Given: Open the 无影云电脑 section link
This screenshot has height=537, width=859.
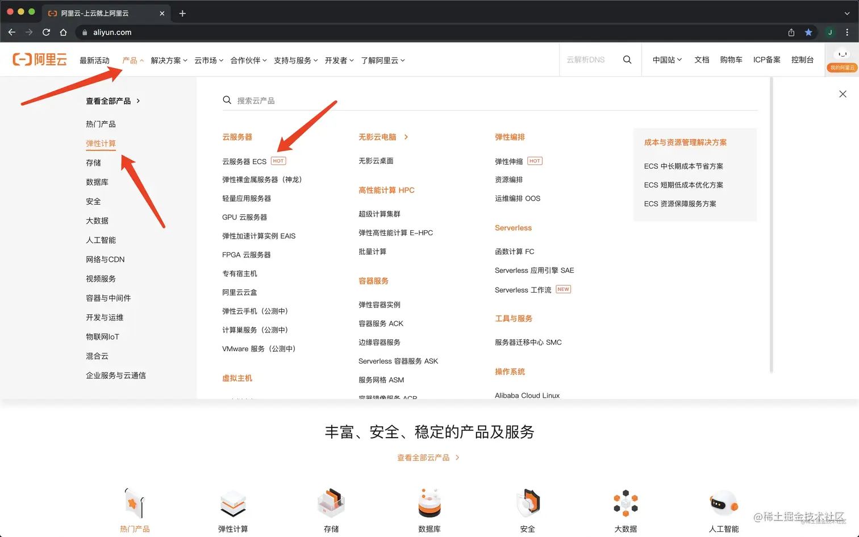Looking at the screenshot, I should 383,137.
